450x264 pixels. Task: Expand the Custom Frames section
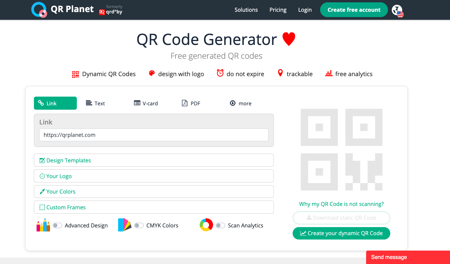coord(154,207)
